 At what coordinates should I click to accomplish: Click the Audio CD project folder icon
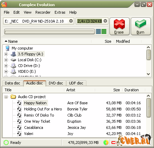pos(13,97)
